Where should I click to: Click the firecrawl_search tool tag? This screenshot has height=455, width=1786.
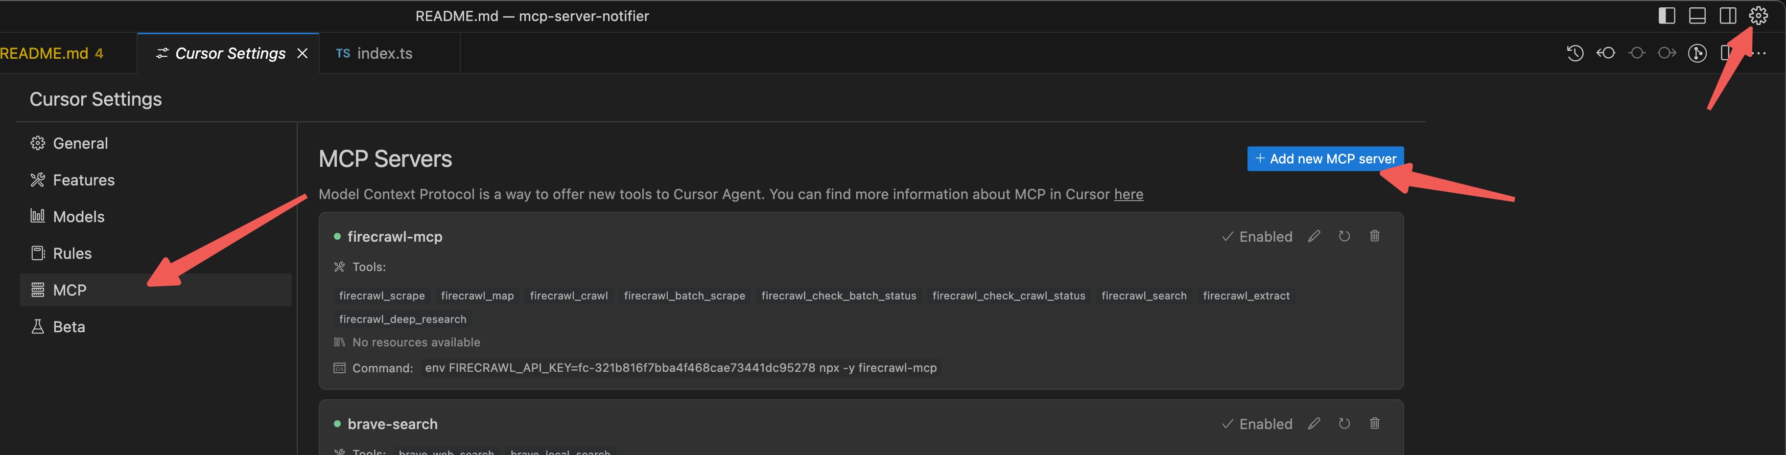1144,296
